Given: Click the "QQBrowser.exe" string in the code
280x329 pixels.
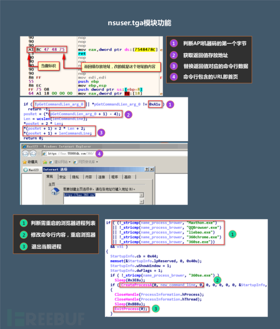Looking at the screenshot, I should coord(202,227).
